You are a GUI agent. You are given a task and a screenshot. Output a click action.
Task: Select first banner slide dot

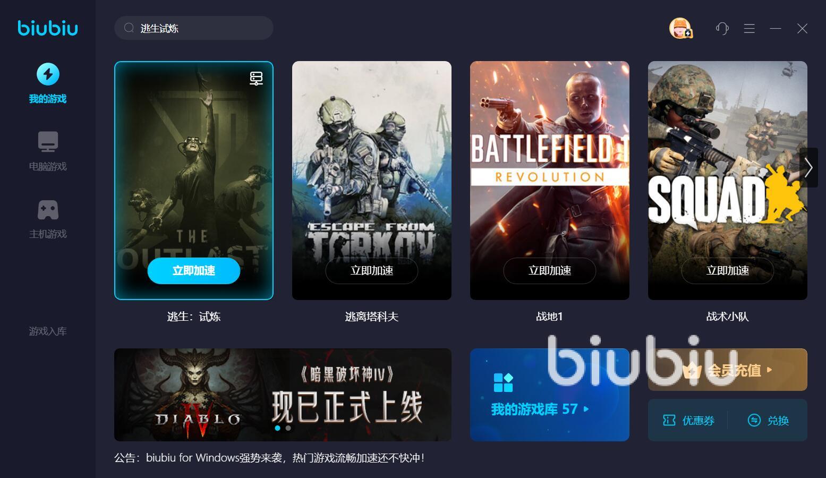pos(277,428)
